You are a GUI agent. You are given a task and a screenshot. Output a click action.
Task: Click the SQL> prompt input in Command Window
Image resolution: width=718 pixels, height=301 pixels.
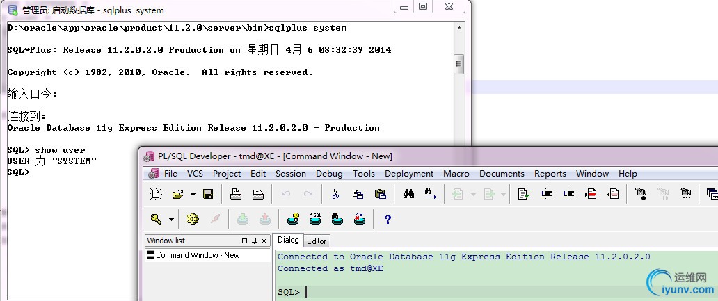click(497, 292)
